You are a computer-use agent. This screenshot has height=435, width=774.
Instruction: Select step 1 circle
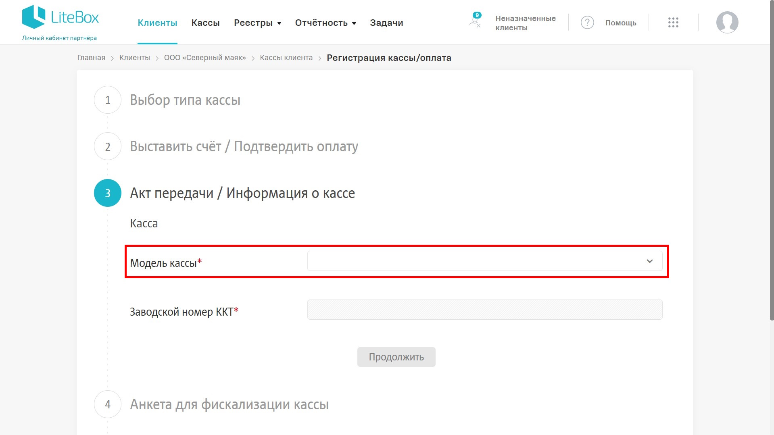[108, 100]
